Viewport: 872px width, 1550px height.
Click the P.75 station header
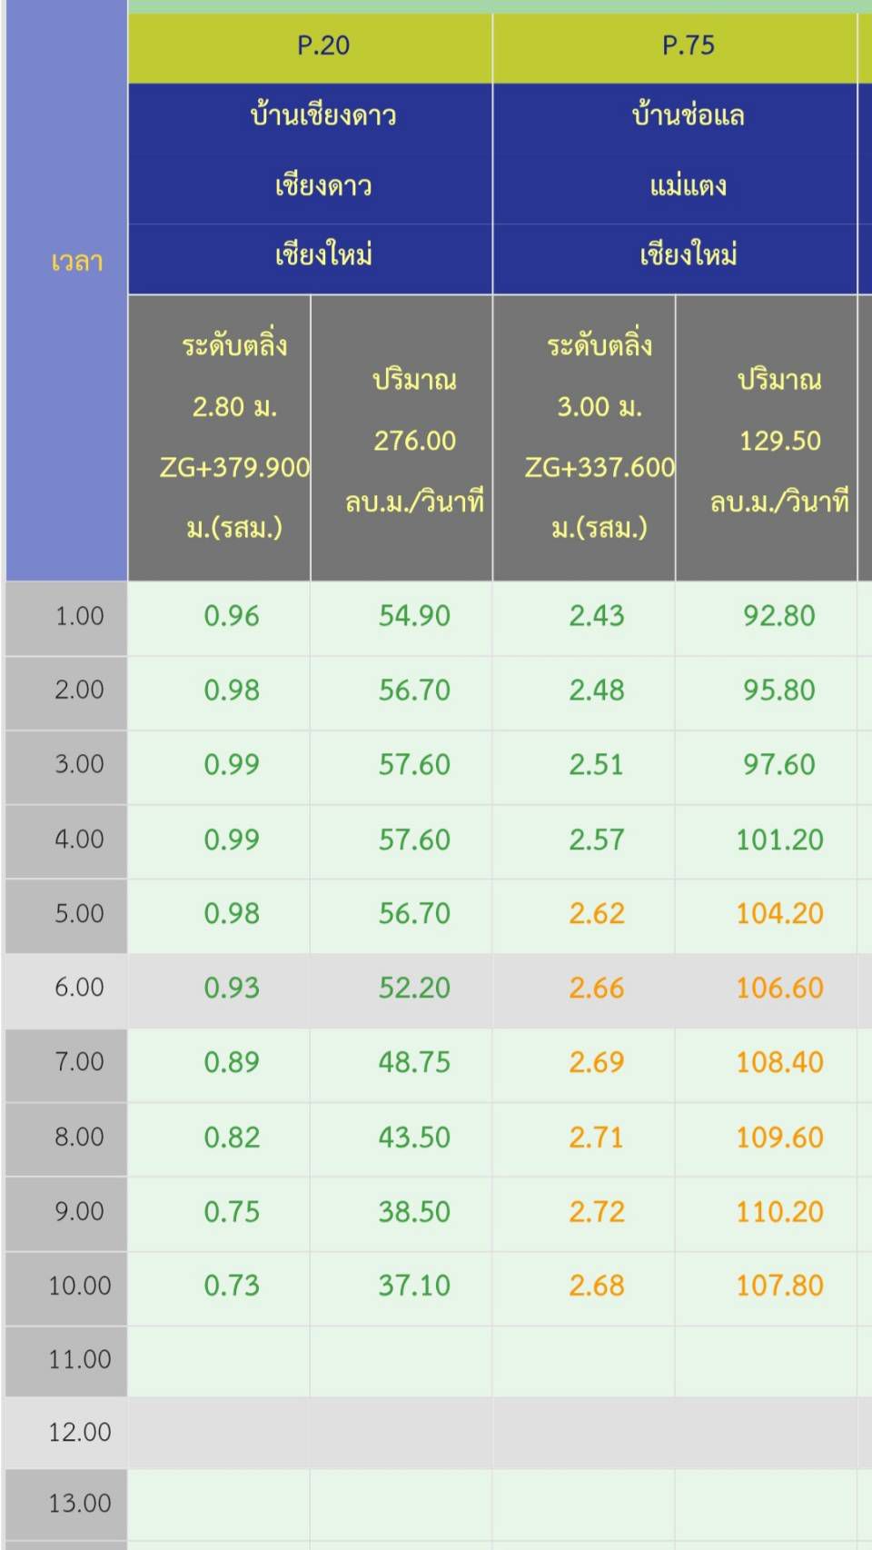point(688,45)
